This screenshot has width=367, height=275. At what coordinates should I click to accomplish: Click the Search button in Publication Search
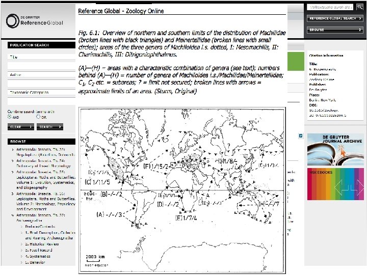(x=50, y=127)
